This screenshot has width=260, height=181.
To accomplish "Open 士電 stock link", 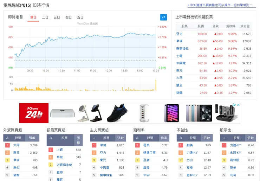I will click(179, 56).
